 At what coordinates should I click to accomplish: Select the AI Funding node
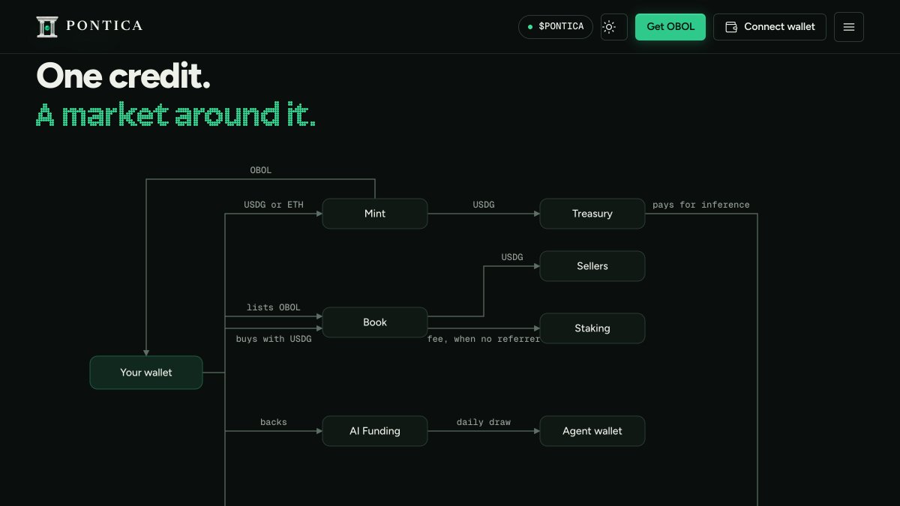click(375, 431)
